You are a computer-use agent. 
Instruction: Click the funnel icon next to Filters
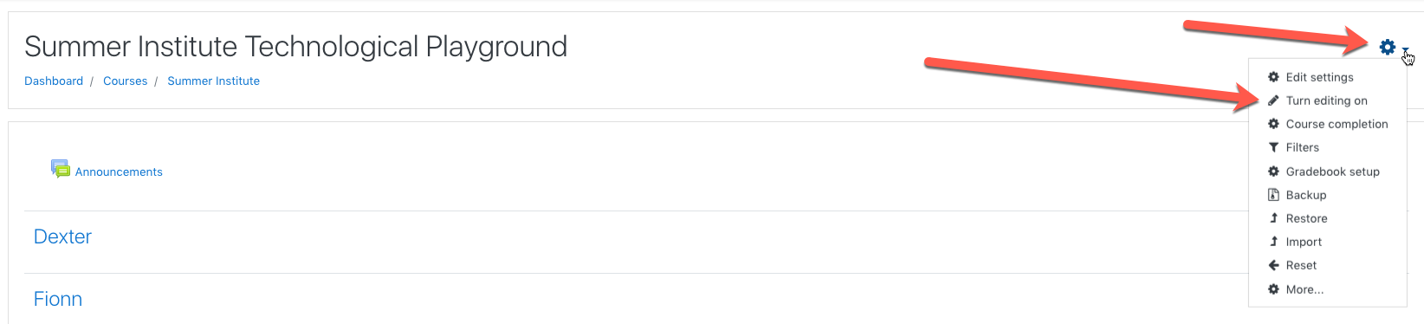coord(1273,147)
